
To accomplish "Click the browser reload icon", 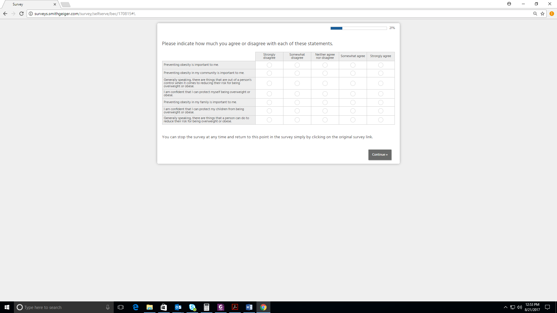I will 21,14.
